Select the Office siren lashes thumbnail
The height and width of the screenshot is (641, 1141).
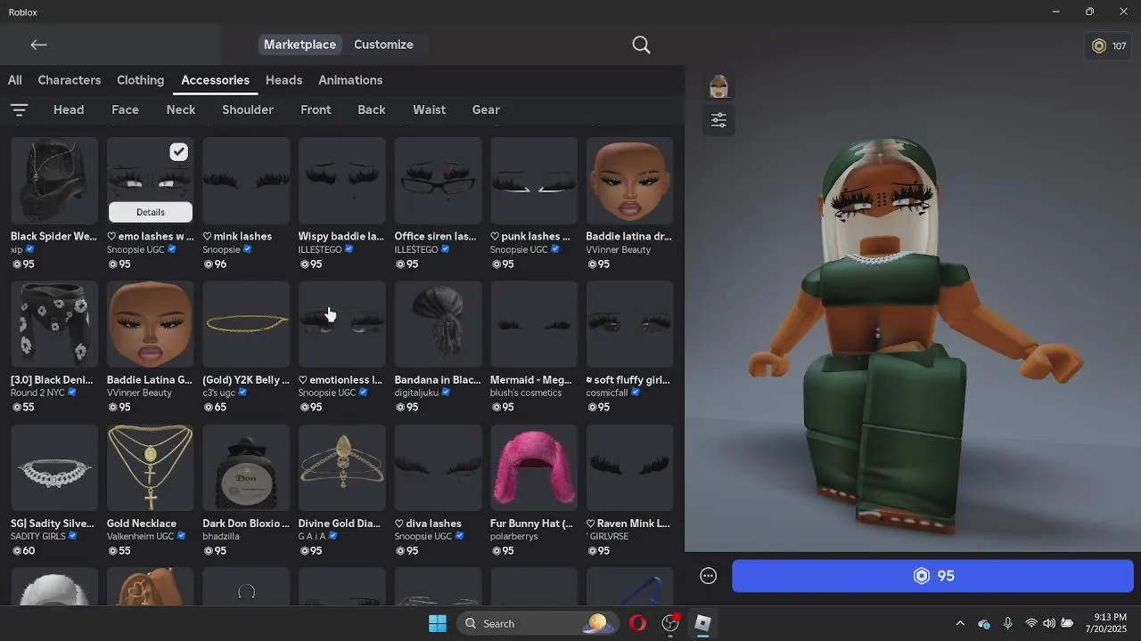438,181
